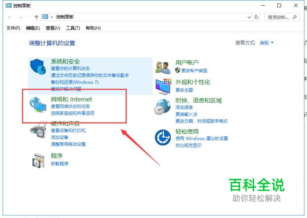Open the 网络和 Internet heading
Screen dimensions: 307x218
pos(71,99)
